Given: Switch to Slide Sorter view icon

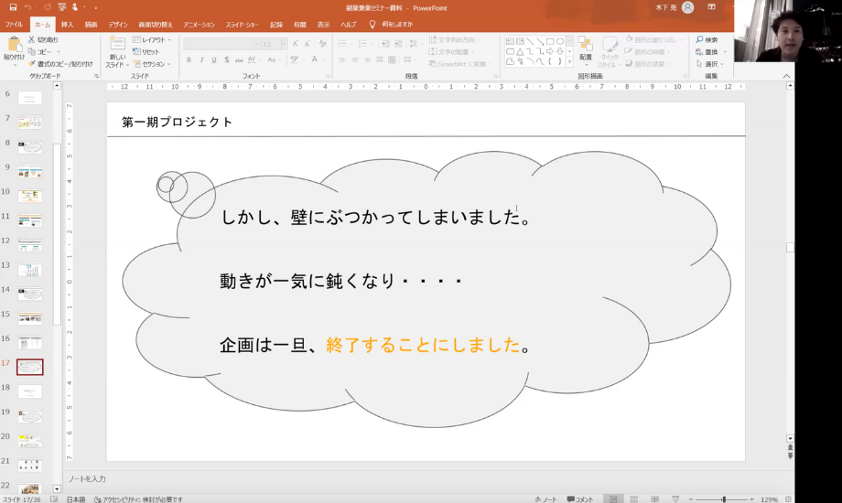Looking at the screenshot, I should point(633,499).
